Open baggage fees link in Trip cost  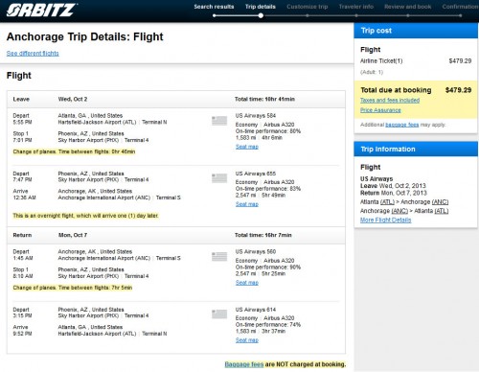402,125
